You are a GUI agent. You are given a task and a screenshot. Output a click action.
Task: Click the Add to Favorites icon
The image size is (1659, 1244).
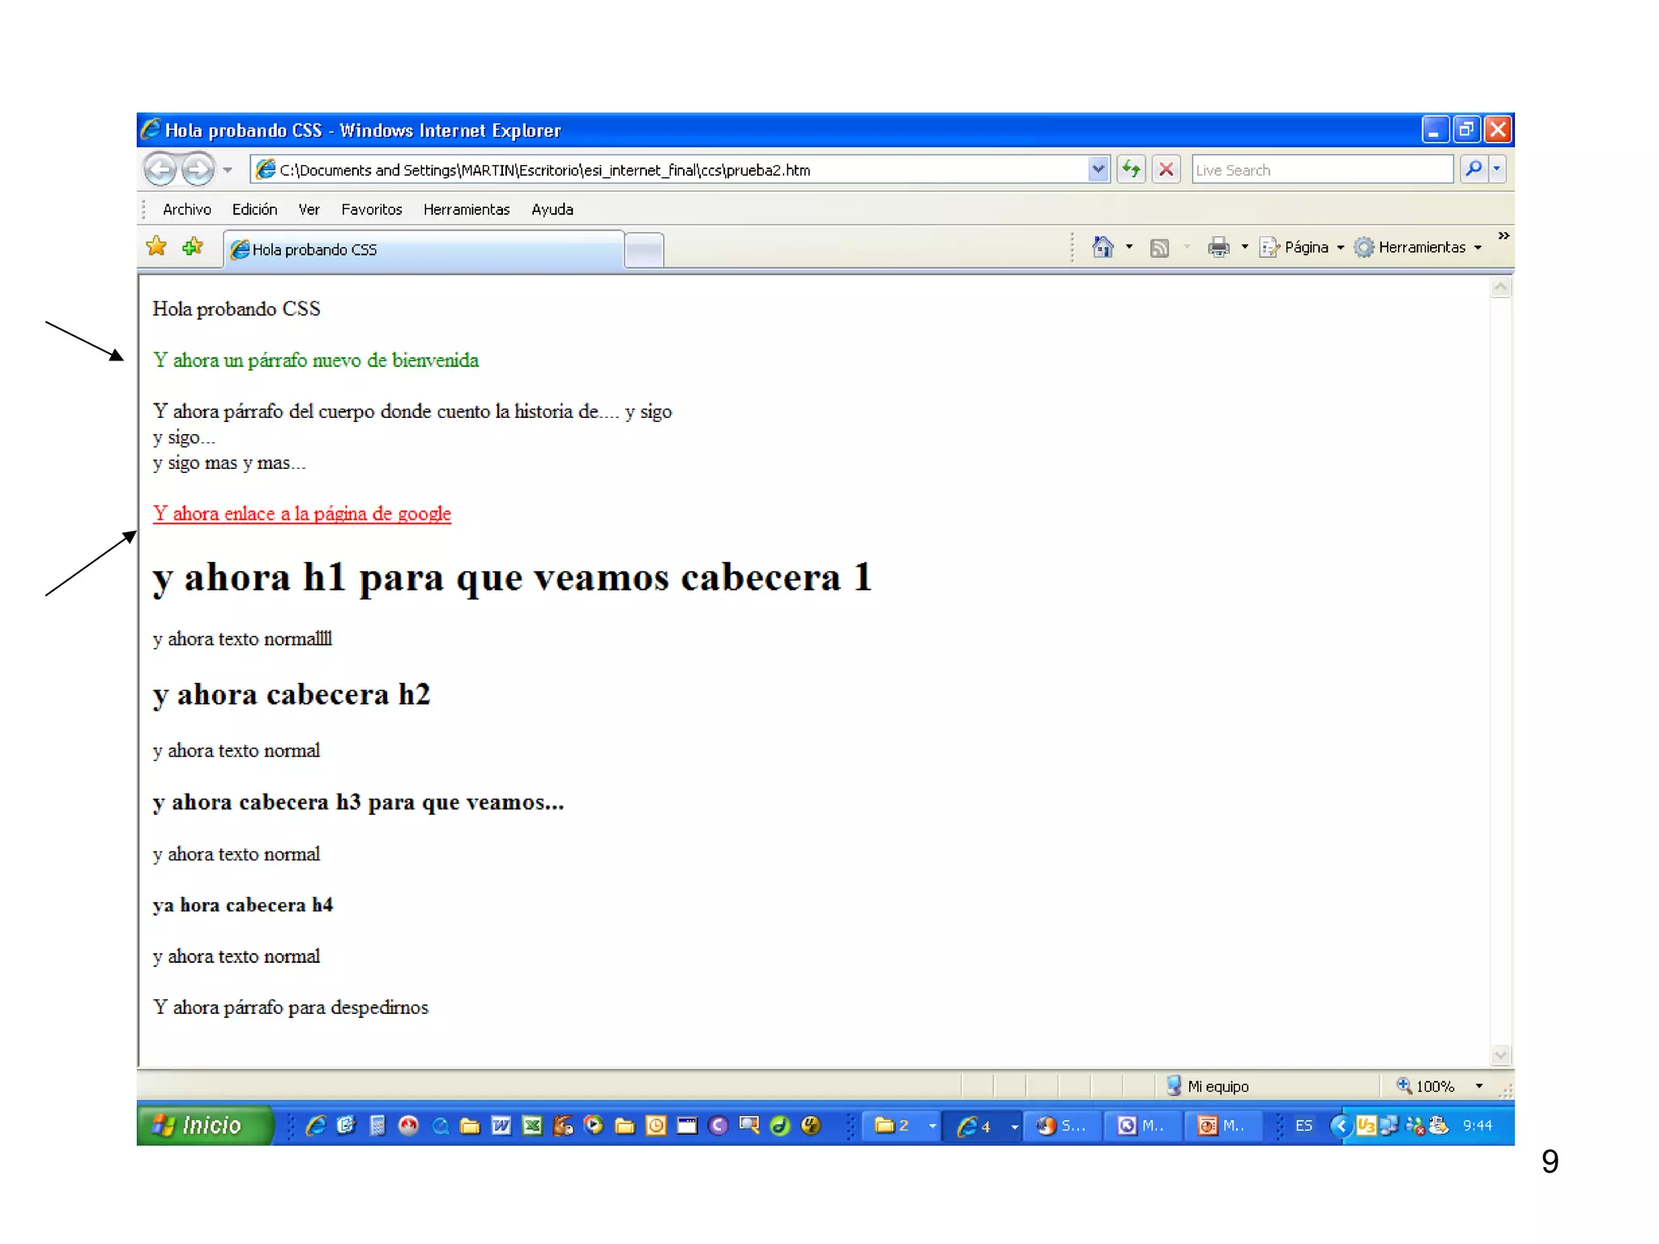(192, 246)
